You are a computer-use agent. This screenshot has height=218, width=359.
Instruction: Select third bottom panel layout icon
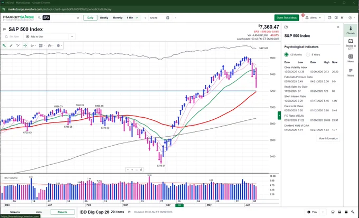[346, 212]
